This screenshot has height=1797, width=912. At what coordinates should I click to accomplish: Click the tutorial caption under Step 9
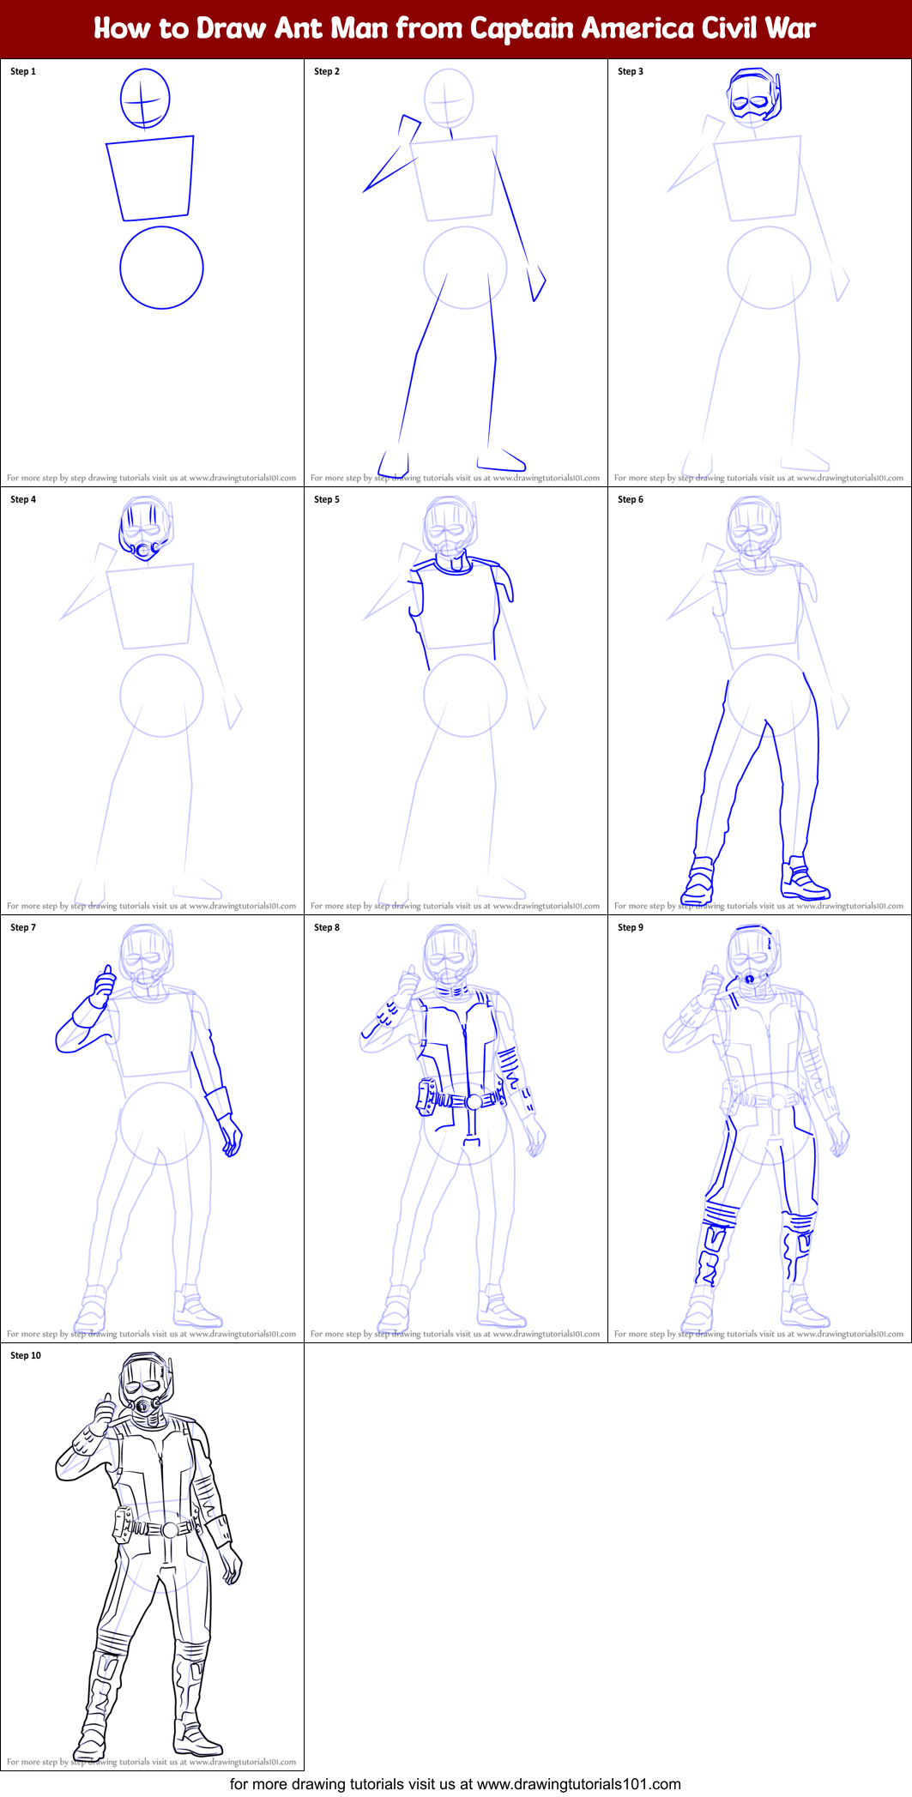759,1335
